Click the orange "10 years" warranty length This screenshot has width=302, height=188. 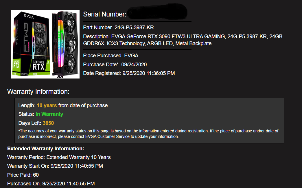[47, 105]
